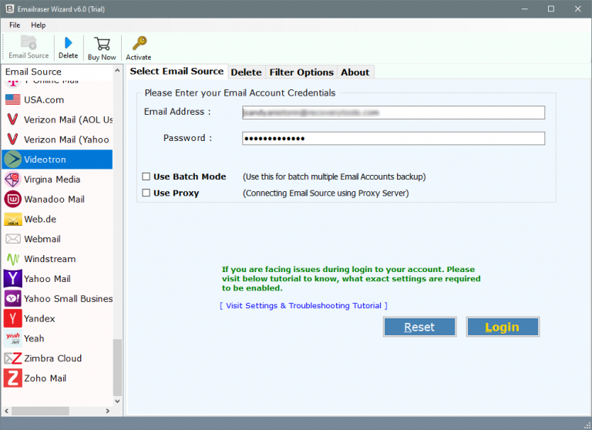Select the Wanadoo Mail icon

(x=13, y=199)
